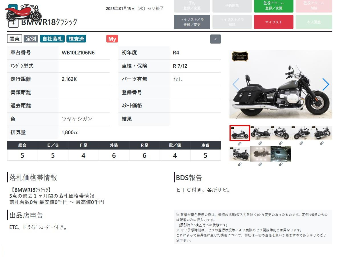Select the second bike thumbnail
Screen dimensions: 345x257
coord(260,133)
